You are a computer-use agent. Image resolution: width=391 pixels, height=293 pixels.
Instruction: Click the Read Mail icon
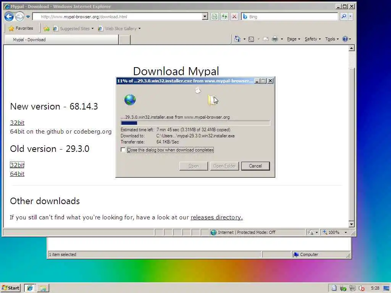266,39
